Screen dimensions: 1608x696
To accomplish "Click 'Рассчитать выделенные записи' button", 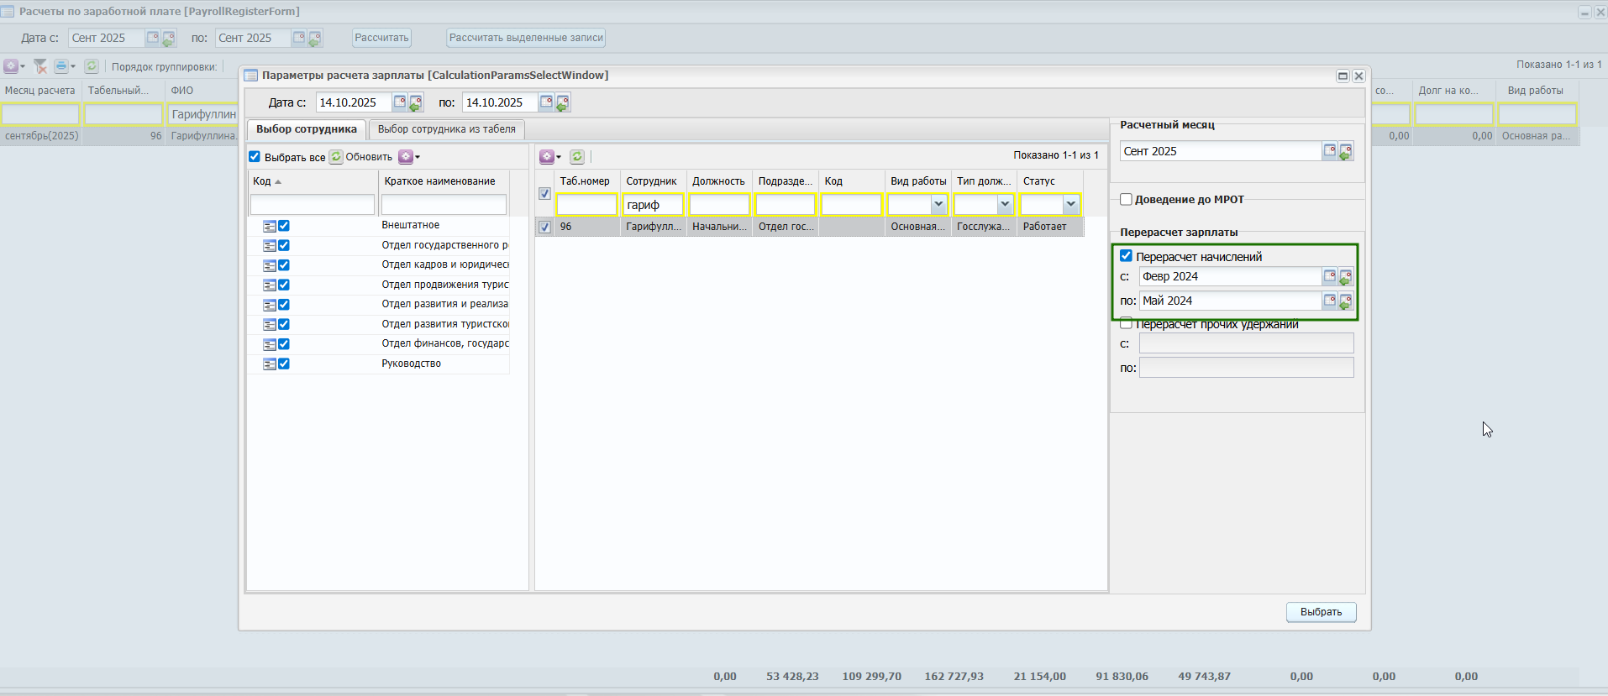I will coord(526,38).
